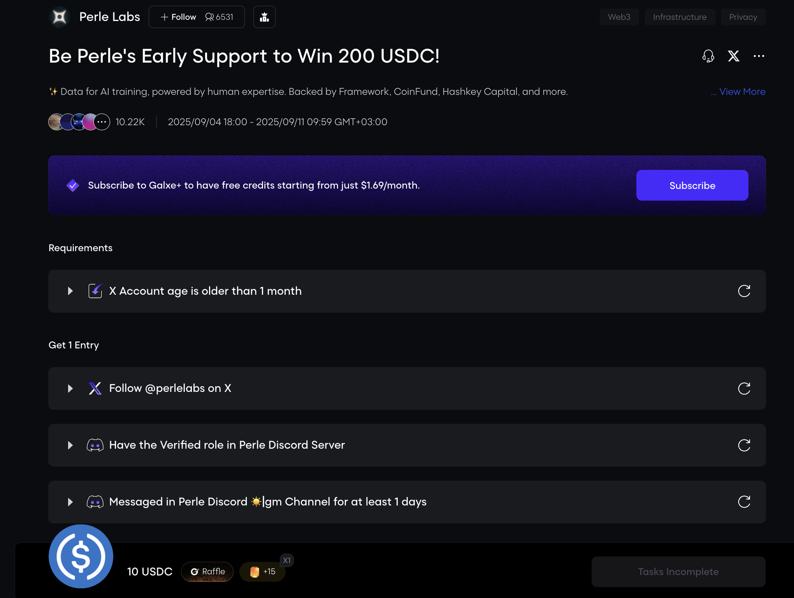Expand the Verified role Discord task
The image size is (794, 598).
tap(70, 445)
